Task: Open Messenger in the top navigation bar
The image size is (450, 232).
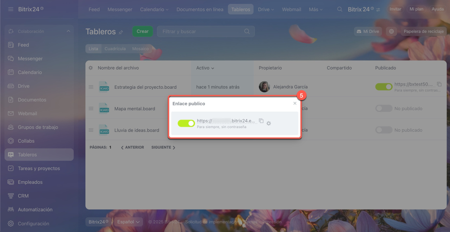Action: [x=120, y=10]
